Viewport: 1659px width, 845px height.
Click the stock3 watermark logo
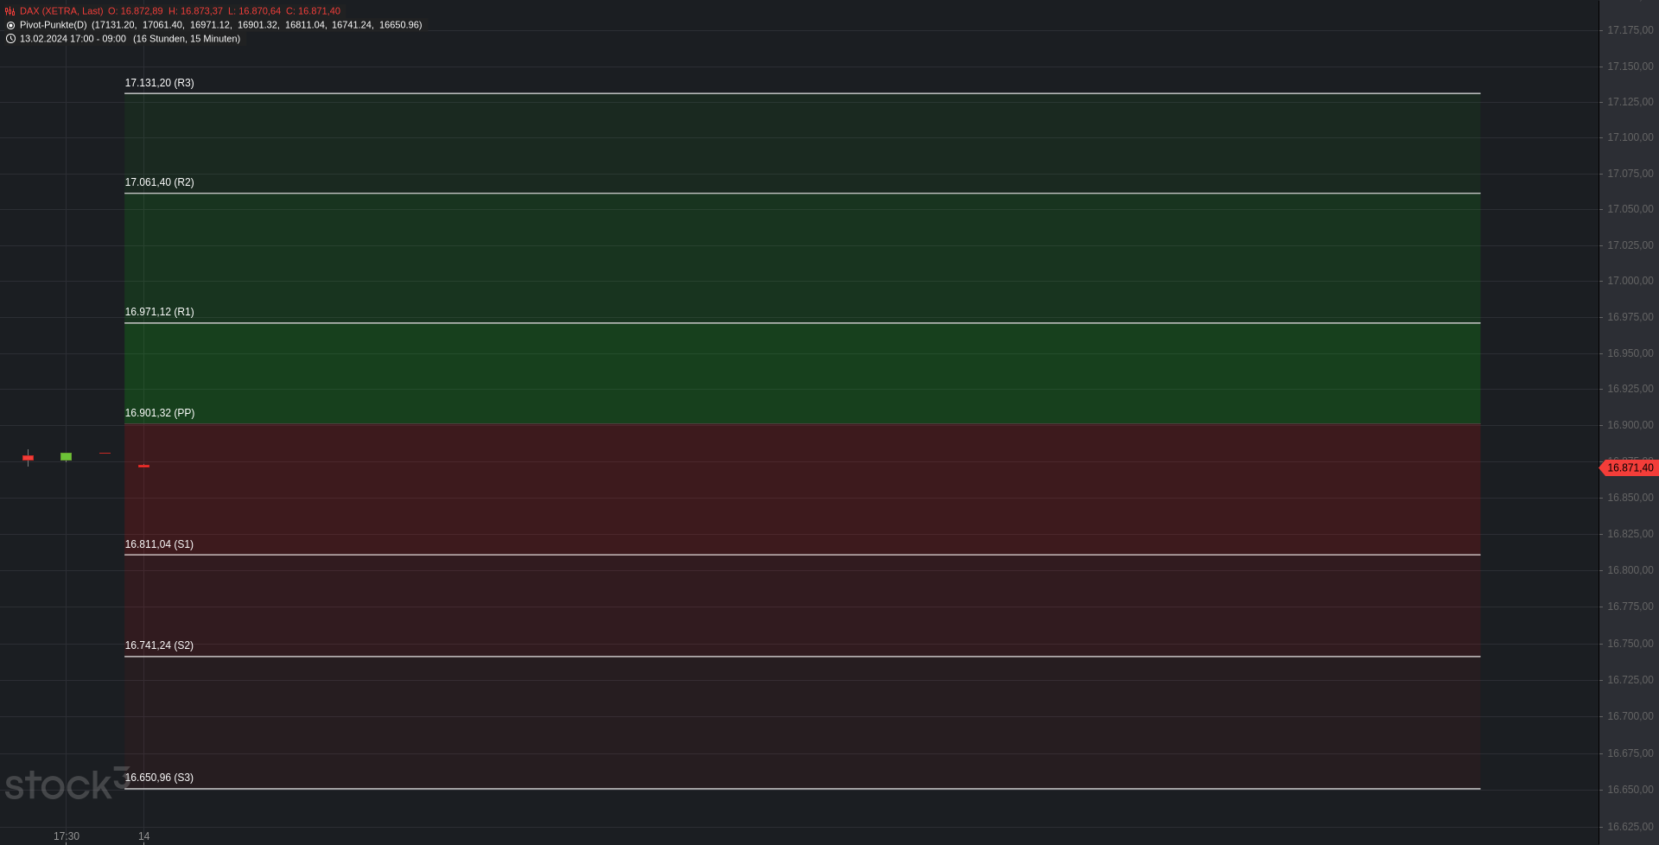(x=67, y=784)
